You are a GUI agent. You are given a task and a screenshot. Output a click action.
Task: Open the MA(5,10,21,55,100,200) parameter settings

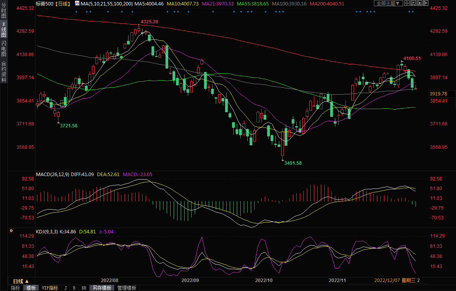click(x=106, y=4)
